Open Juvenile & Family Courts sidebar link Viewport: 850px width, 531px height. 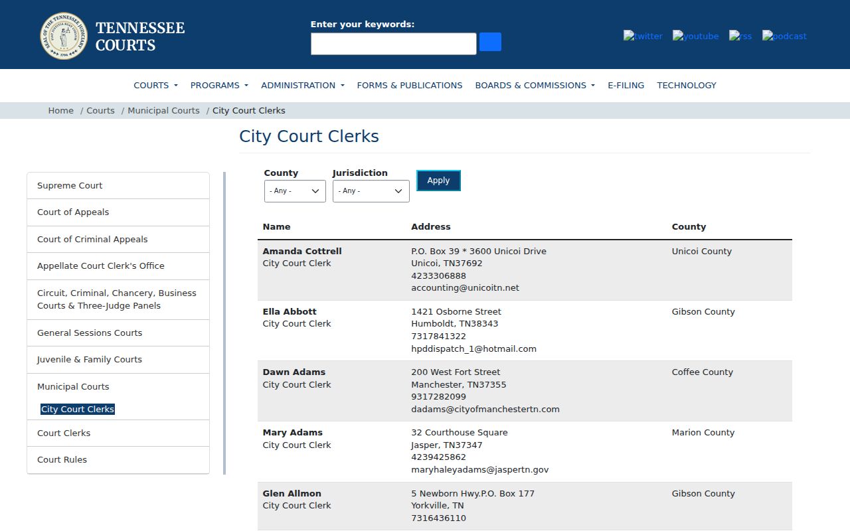[x=118, y=360]
